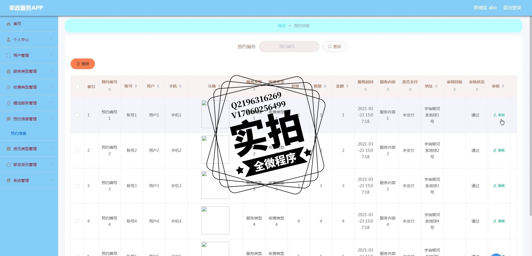Expand the 收费类型管理 menu chevron

(51, 87)
